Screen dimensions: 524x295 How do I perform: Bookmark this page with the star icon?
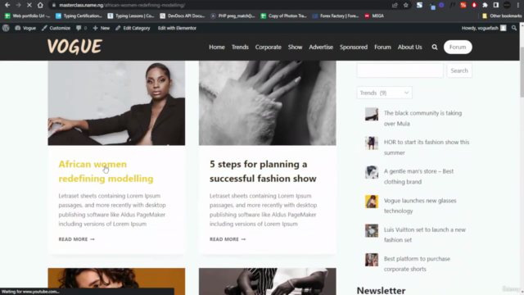click(406, 5)
